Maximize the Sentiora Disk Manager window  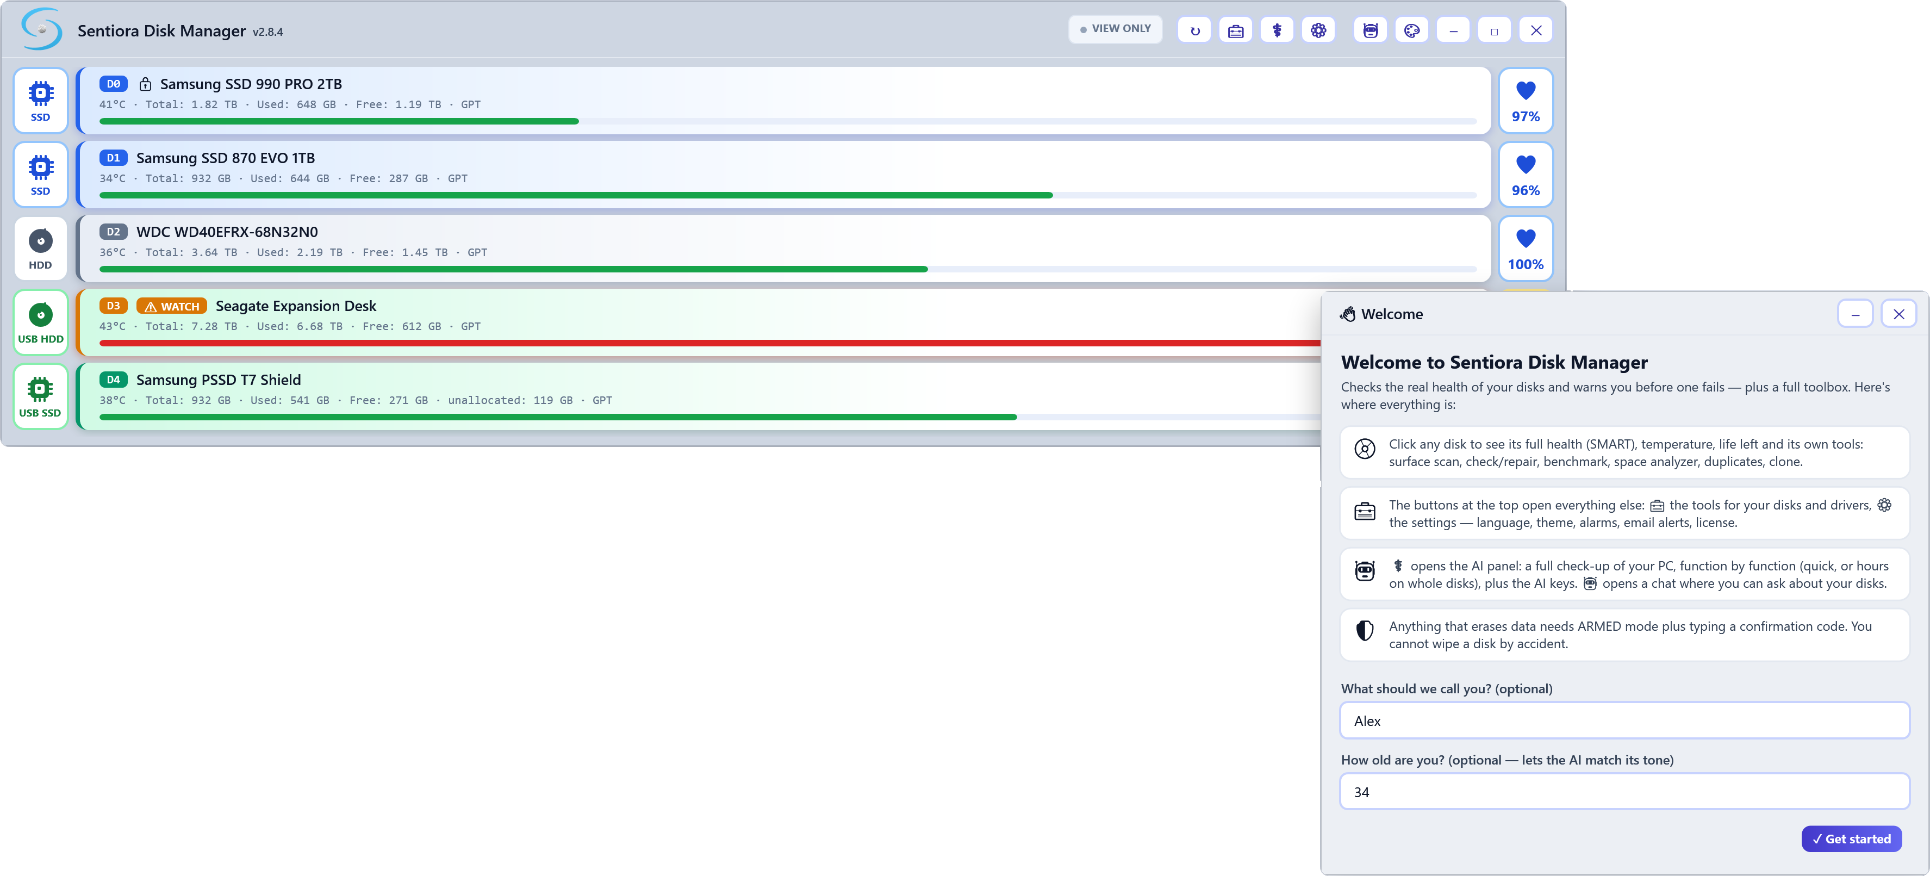click(x=1494, y=31)
